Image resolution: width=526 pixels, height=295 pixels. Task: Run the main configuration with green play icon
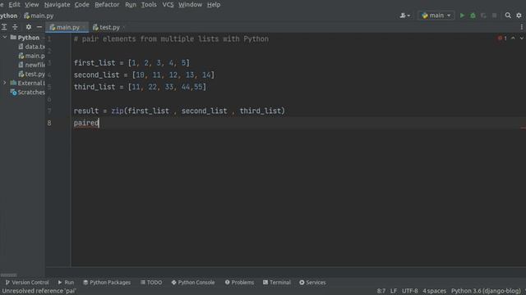coord(462,16)
